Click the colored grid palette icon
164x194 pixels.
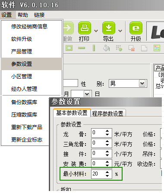pos(157,48)
